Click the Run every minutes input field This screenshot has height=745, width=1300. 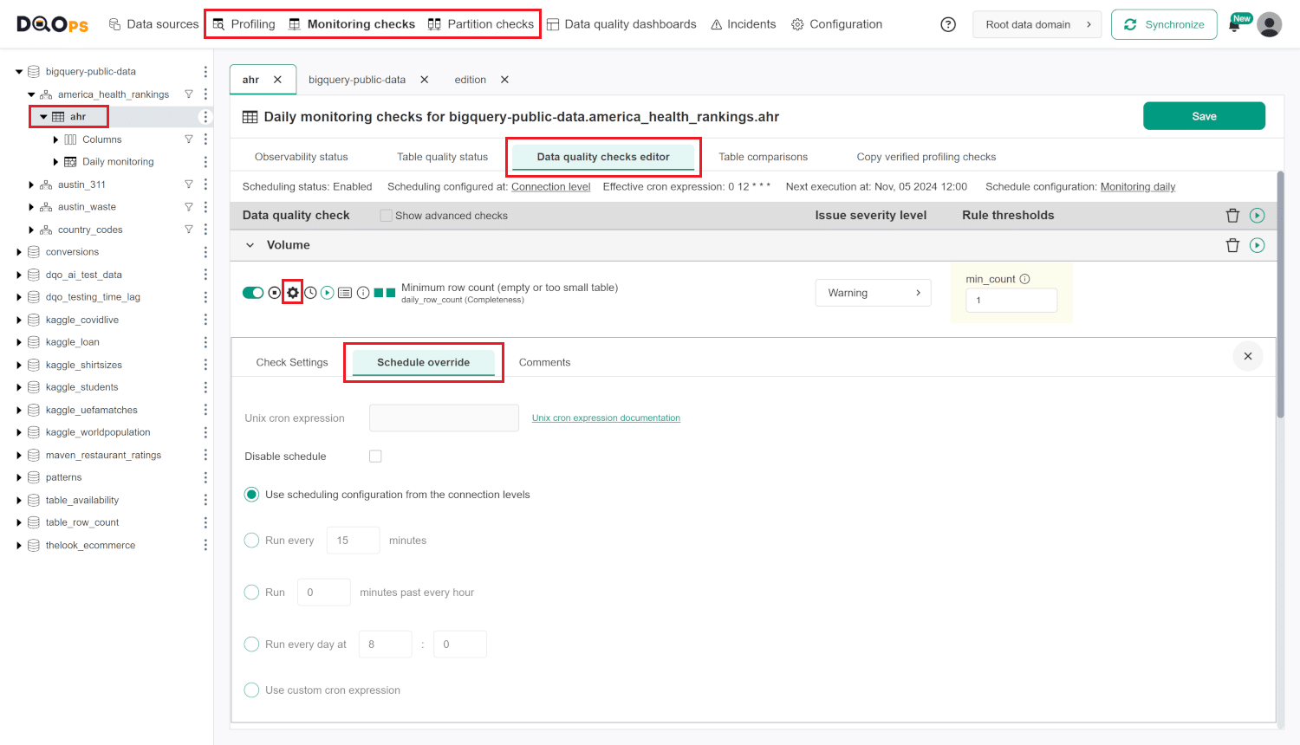353,540
